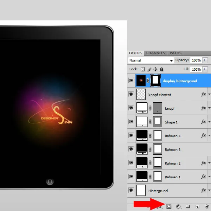Click knopf layer fill color thumbnail
Screen dimensions: 211x211
142,108
